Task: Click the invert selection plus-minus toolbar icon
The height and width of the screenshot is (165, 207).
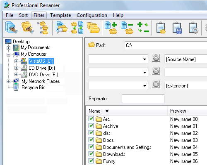Action: pyautogui.click(x=143, y=28)
